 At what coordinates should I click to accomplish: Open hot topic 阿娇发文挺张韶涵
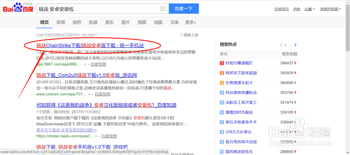[241, 73]
